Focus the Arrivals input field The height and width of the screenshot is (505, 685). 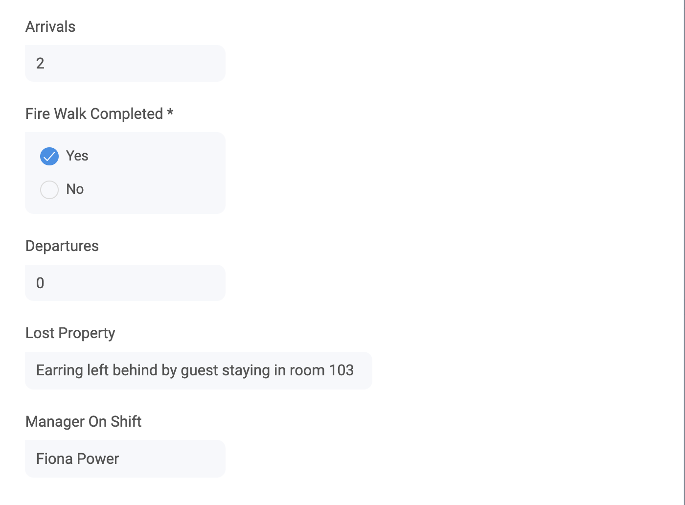pos(125,64)
